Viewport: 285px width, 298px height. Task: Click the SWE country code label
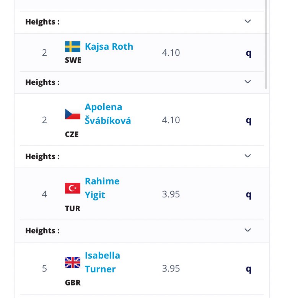click(73, 60)
